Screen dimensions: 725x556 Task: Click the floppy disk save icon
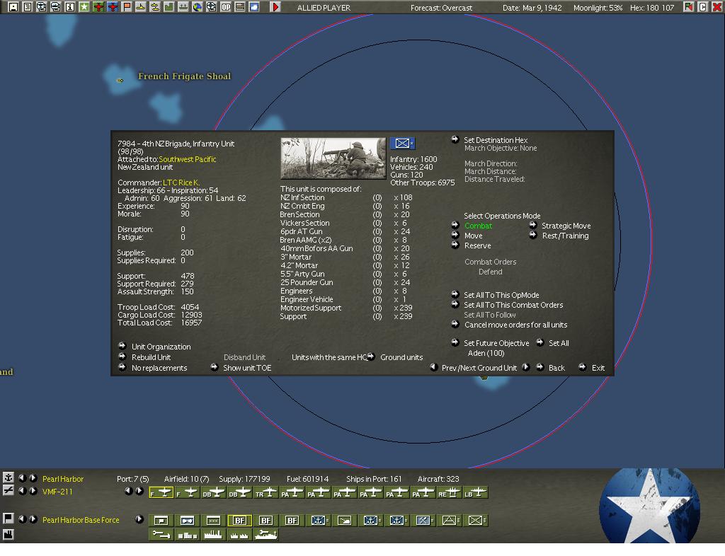coord(13,7)
